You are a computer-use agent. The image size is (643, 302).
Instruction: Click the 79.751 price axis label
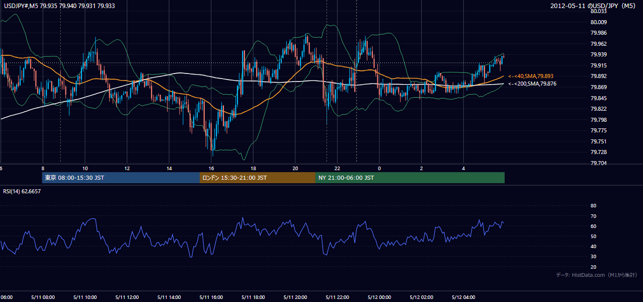pos(599,141)
